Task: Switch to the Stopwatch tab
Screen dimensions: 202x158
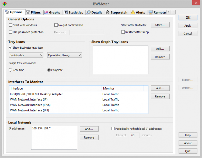Action: point(117,12)
